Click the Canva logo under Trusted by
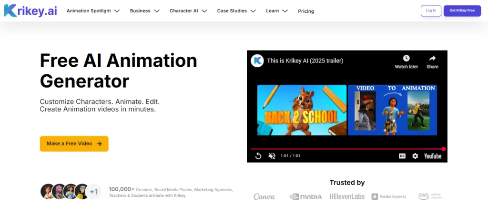 (x=264, y=196)
